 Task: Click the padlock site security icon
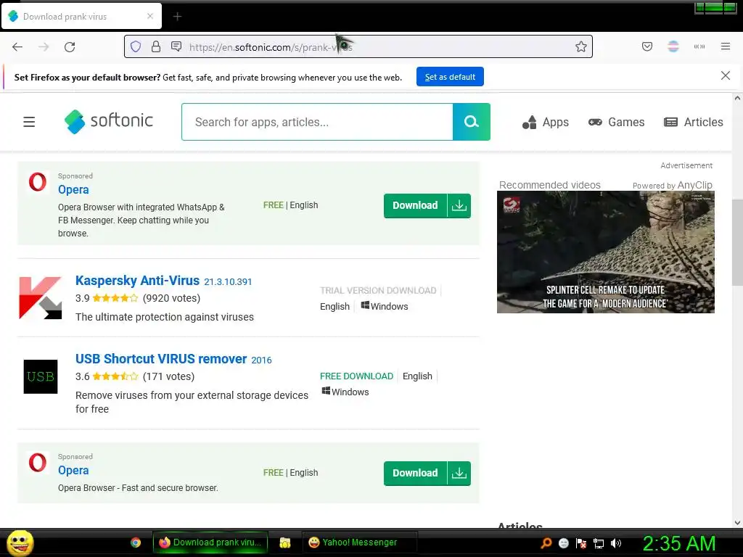[156, 46]
